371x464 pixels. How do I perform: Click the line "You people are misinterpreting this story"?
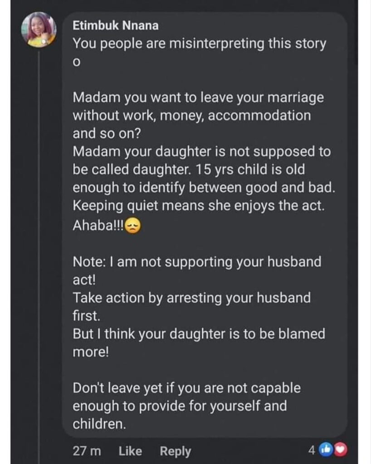point(199,44)
